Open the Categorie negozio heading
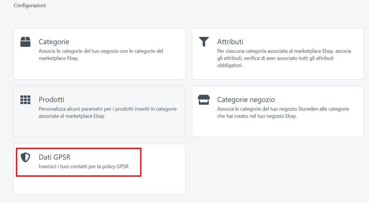Image resolution: width=369 pixels, height=203 pixels. pos(246,100)
